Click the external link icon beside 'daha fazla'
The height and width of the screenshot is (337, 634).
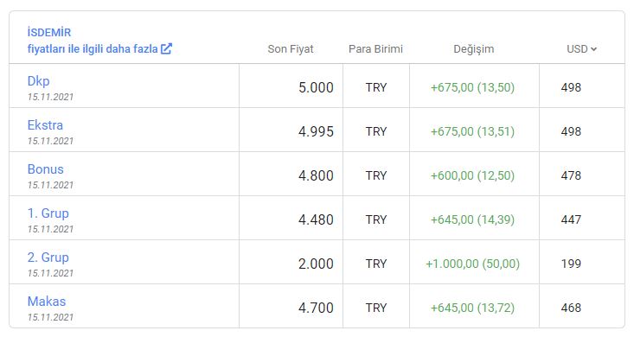click(166, 49)
